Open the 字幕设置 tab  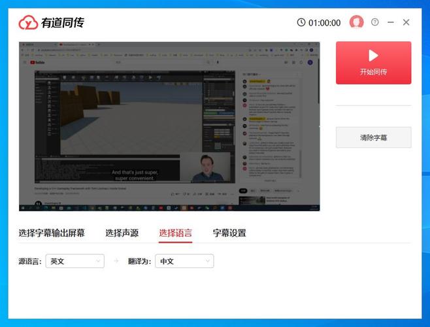pos(229,233)
